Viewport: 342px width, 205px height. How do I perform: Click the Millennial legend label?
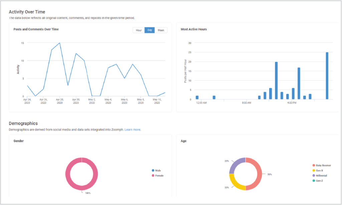(x=321, y=176)
